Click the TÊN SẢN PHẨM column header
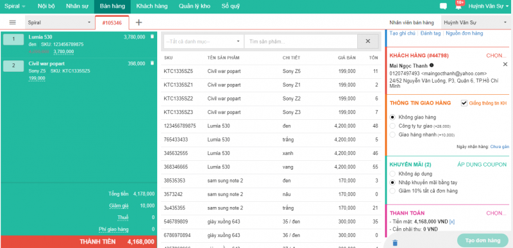This screenshot has height=248, width=513. click(x=223, y=58)
